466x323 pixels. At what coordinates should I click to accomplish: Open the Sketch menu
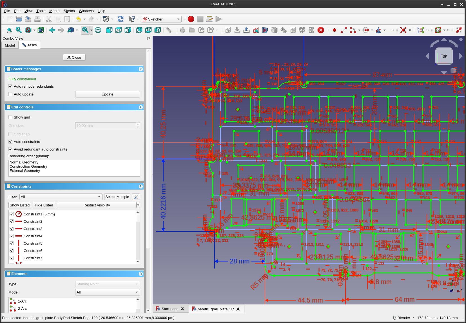click(69, 11)
